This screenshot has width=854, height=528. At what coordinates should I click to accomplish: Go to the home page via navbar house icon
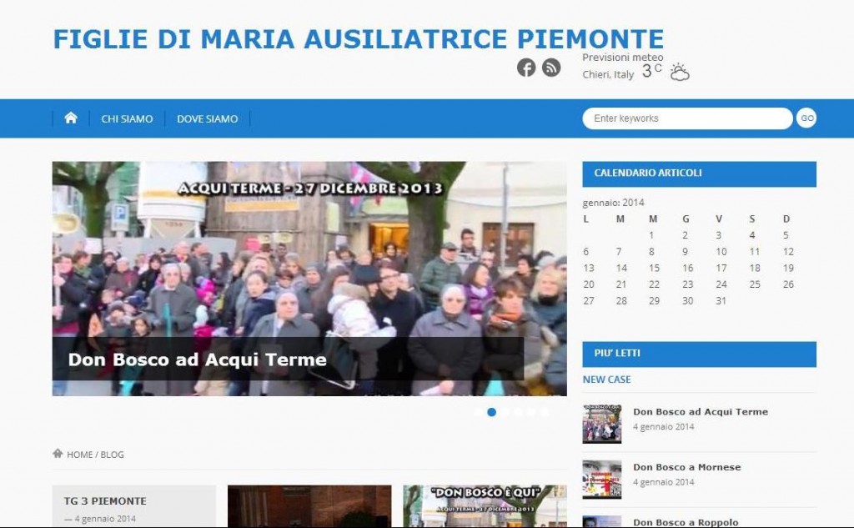(x=71, y=118)
